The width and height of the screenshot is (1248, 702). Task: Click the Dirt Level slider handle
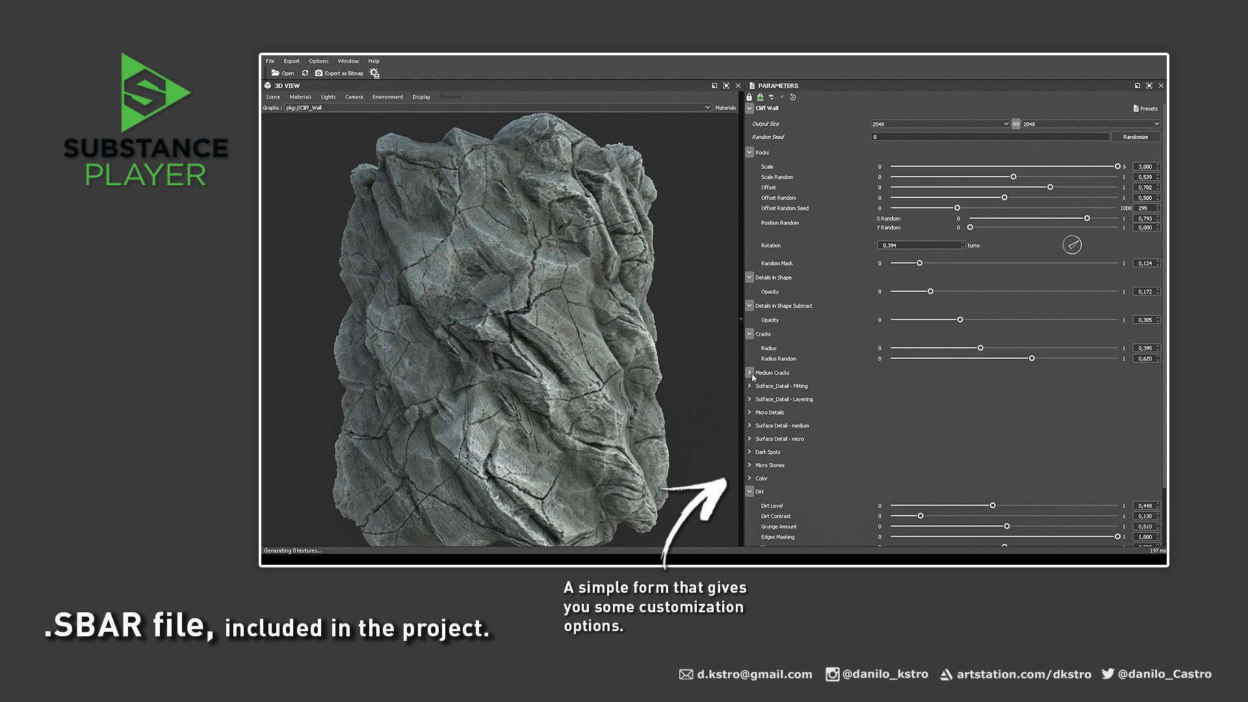[993, 506]
